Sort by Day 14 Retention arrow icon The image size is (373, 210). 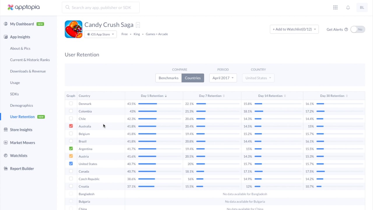[x=285, y=96]
